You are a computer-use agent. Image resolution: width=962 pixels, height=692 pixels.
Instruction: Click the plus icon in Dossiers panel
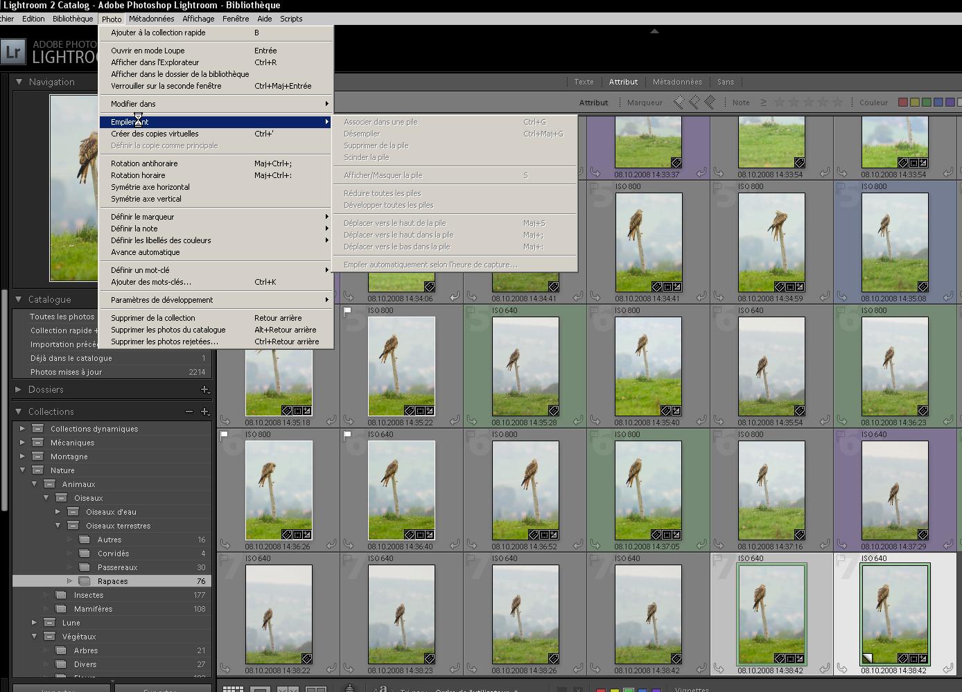point(204,390)
